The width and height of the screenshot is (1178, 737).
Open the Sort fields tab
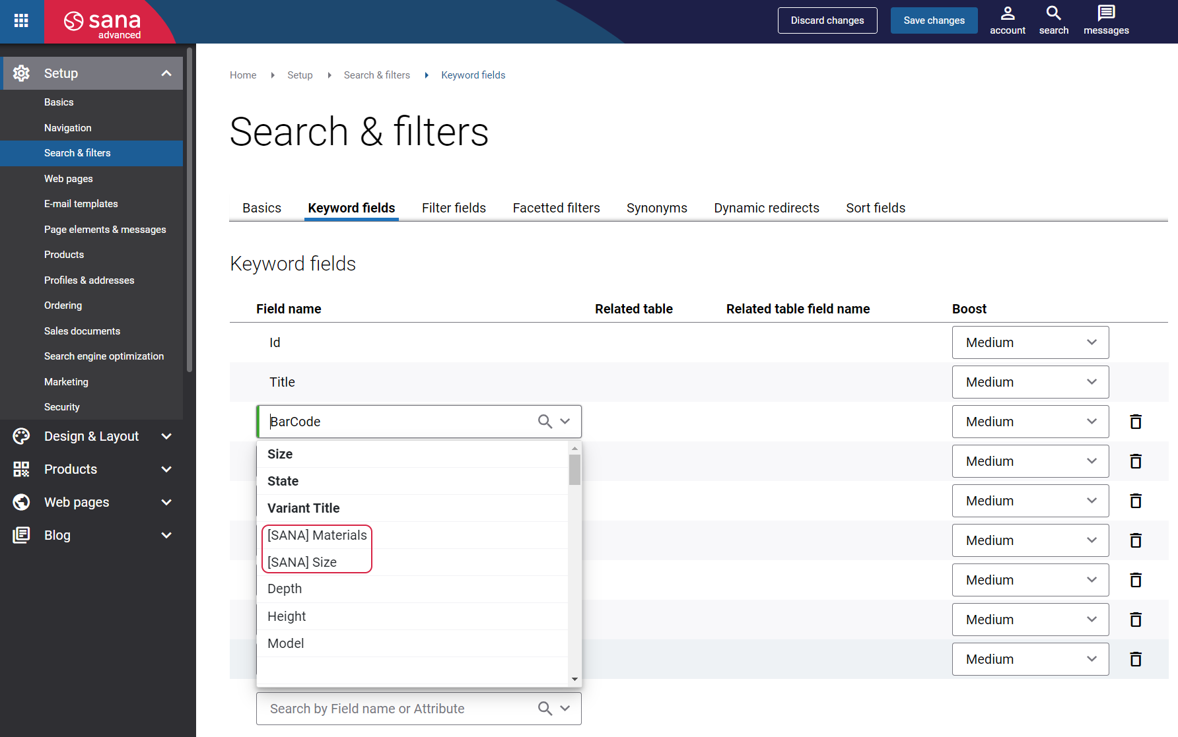coord(876,208)
